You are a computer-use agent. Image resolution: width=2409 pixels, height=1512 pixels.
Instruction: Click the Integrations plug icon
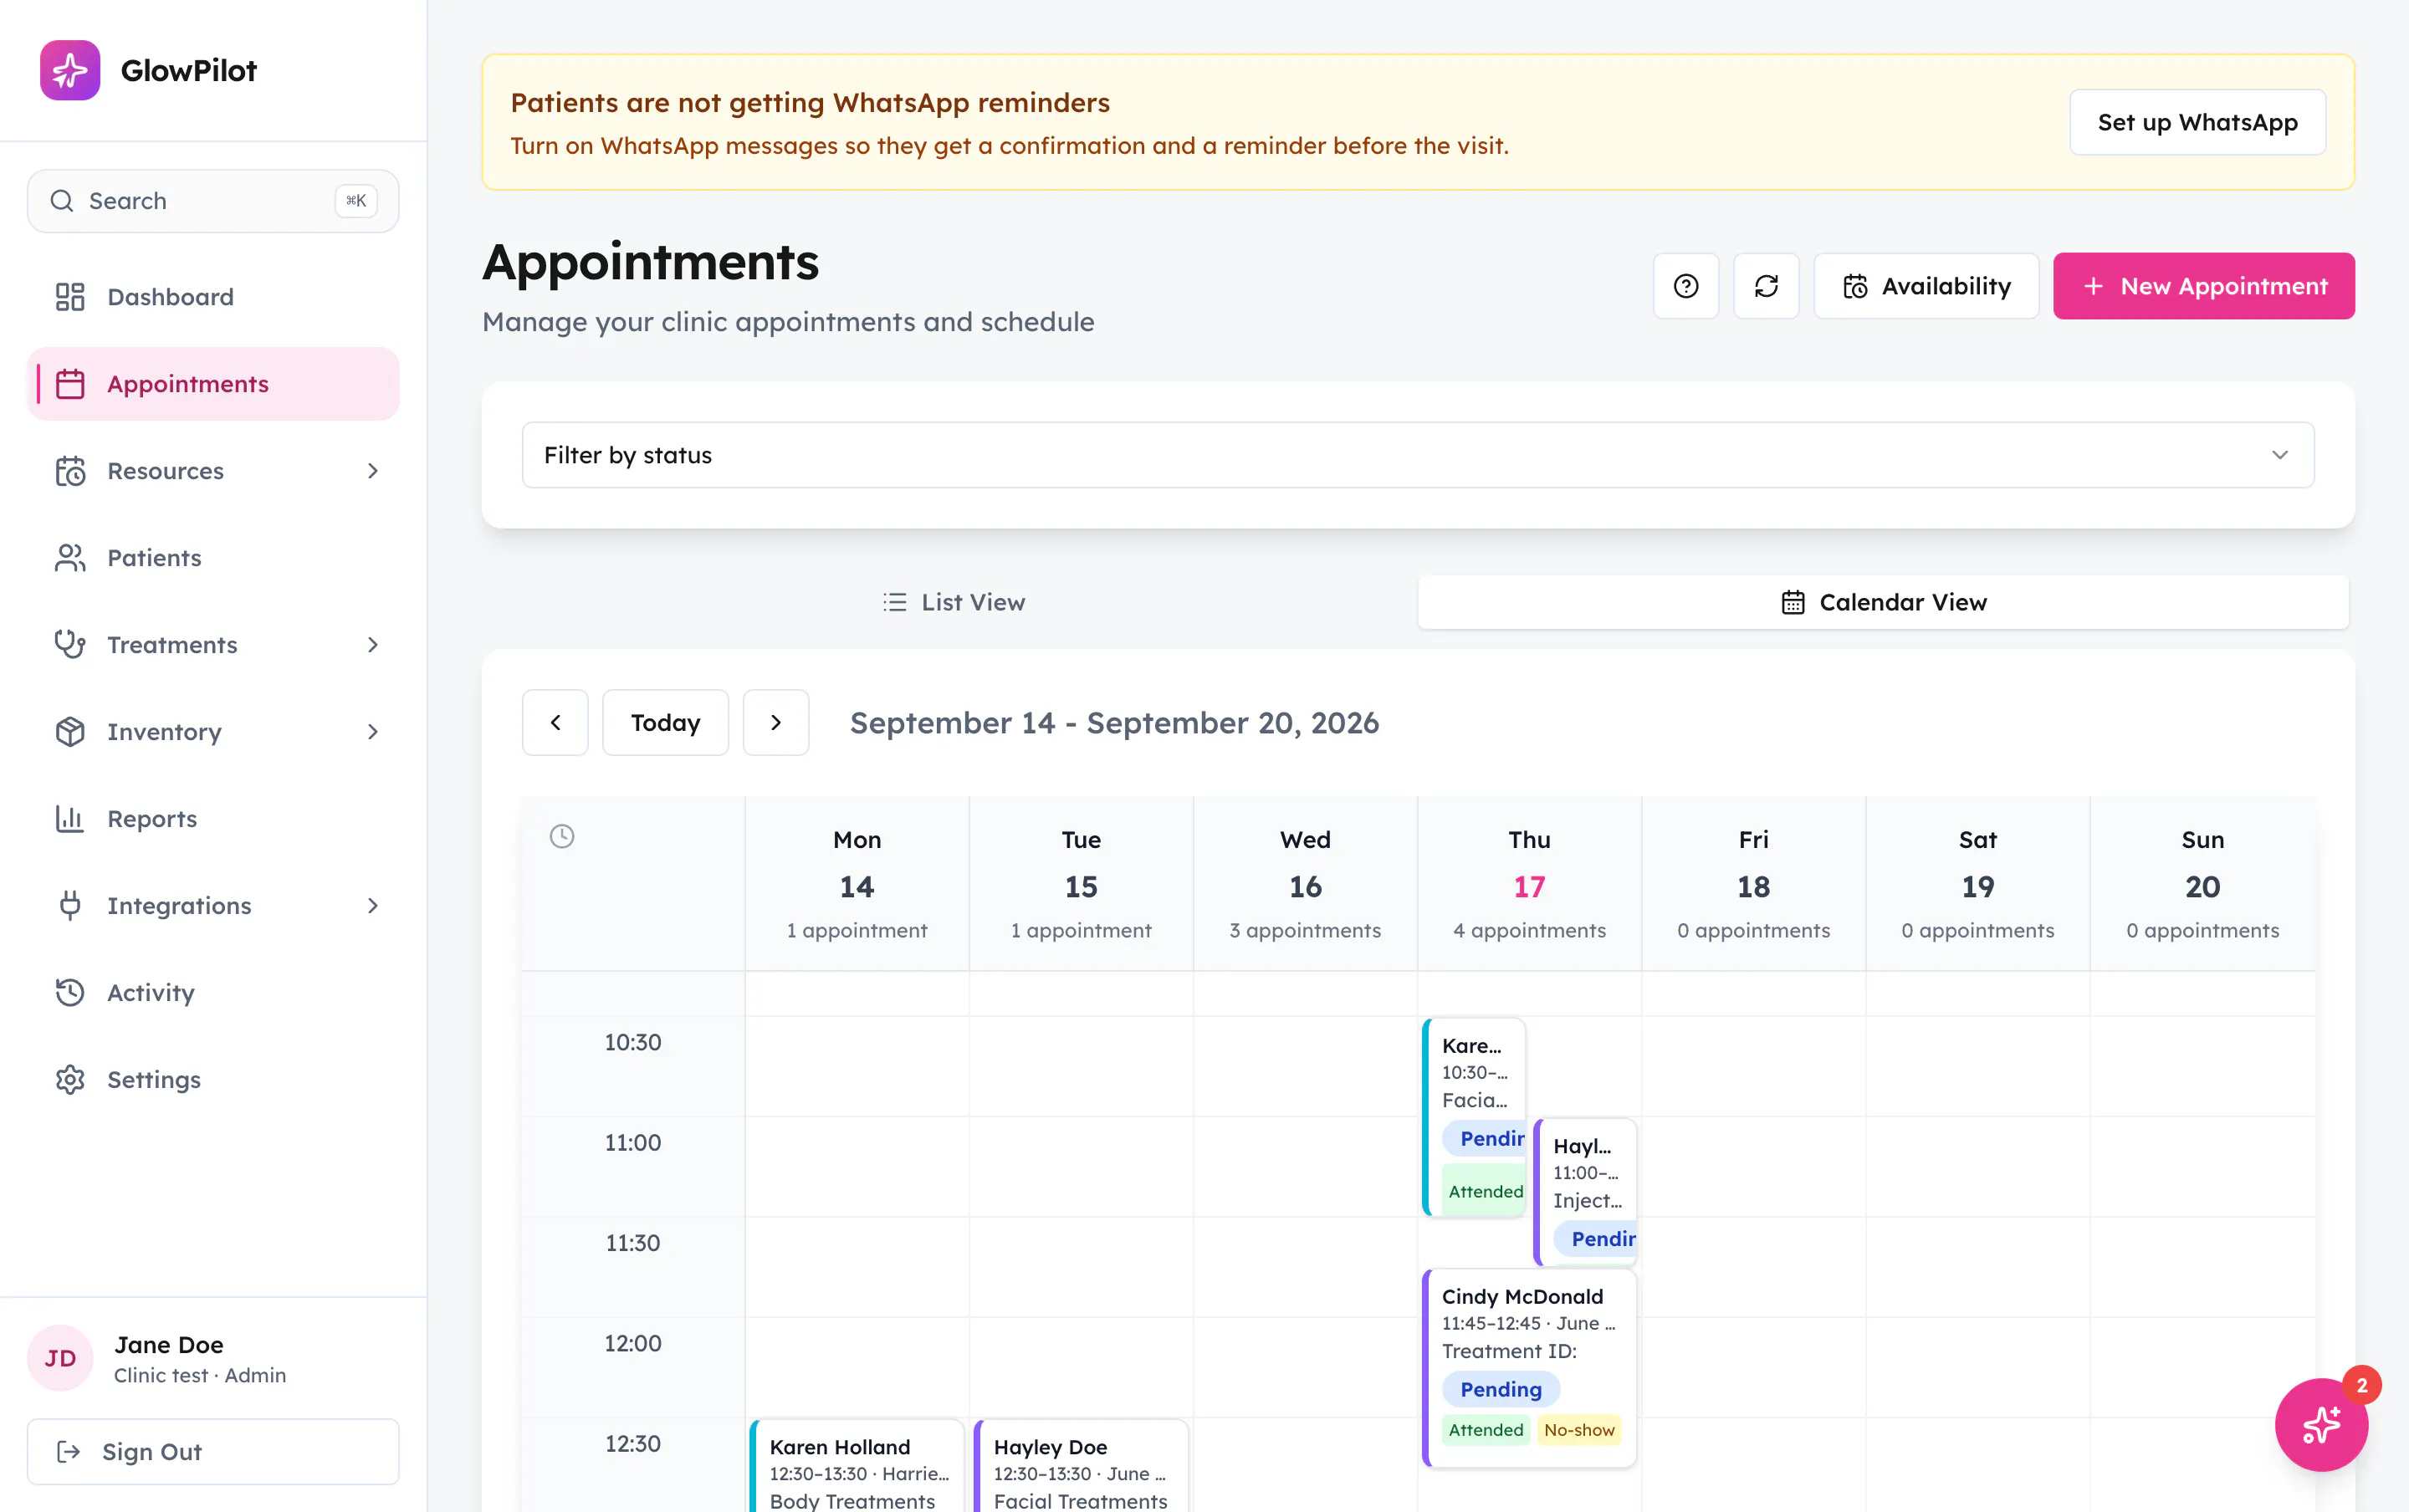click(70, 906)
